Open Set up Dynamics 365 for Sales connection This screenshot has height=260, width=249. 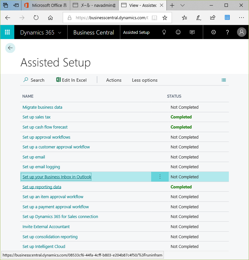(x=60, y=216)
